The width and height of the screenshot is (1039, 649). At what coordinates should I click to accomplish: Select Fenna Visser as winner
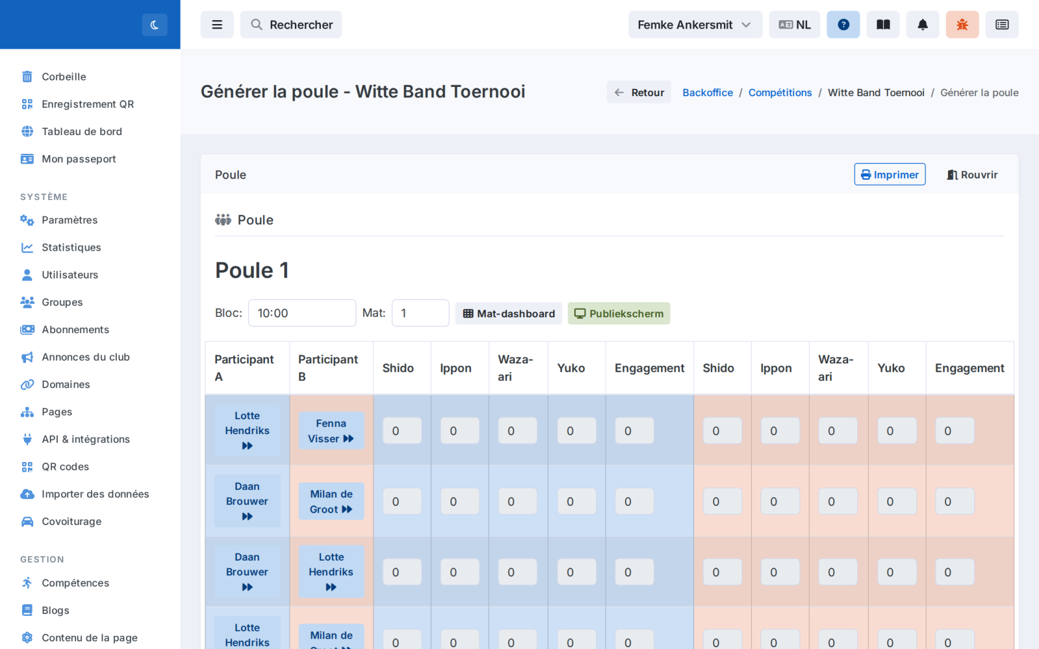click(331, 431)
